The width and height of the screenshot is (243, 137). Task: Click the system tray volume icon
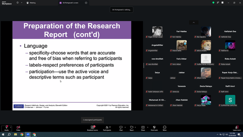227,134
